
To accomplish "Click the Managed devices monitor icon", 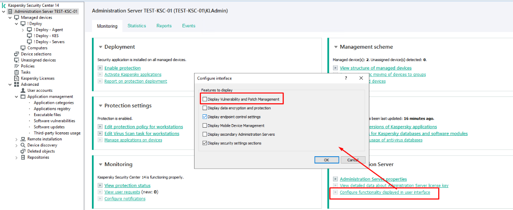I will [x=17, y=17].
